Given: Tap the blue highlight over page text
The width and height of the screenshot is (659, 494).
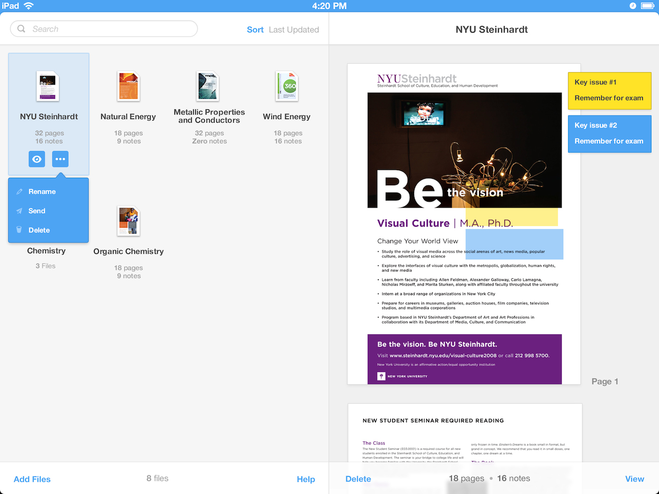Looking at the screenshot, I should pyautogui.click(x=514, y=244).
